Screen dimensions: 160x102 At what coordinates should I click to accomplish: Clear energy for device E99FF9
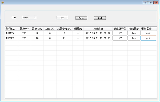[134, 38]
